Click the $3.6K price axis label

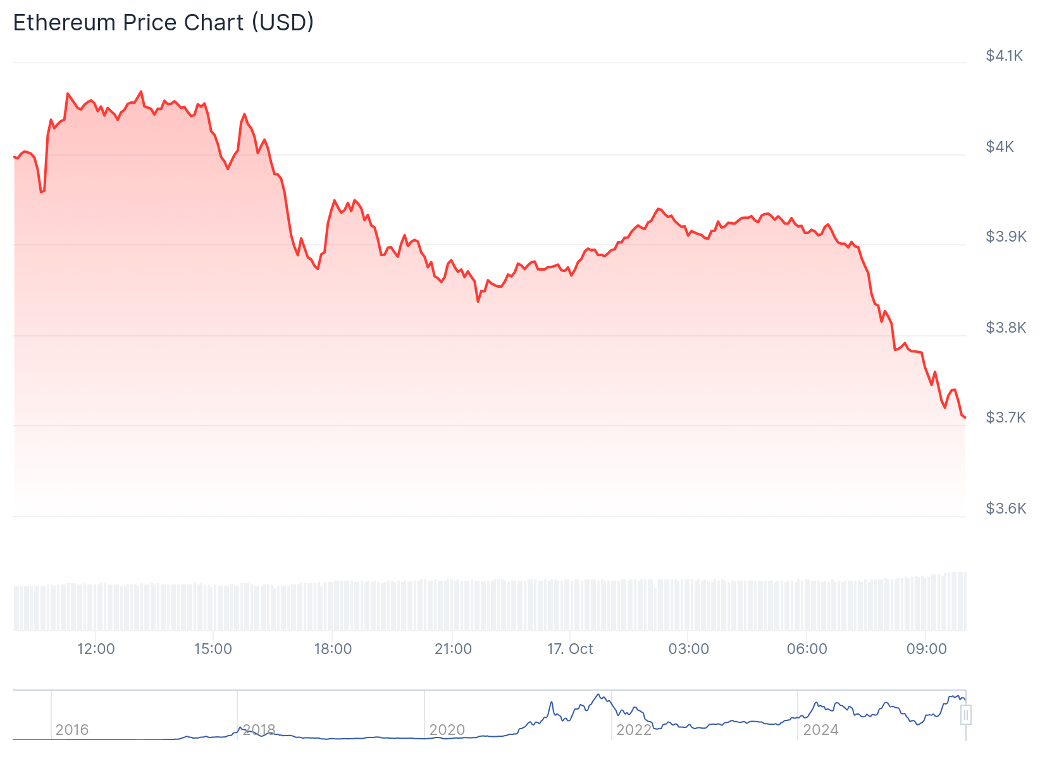1006,509
